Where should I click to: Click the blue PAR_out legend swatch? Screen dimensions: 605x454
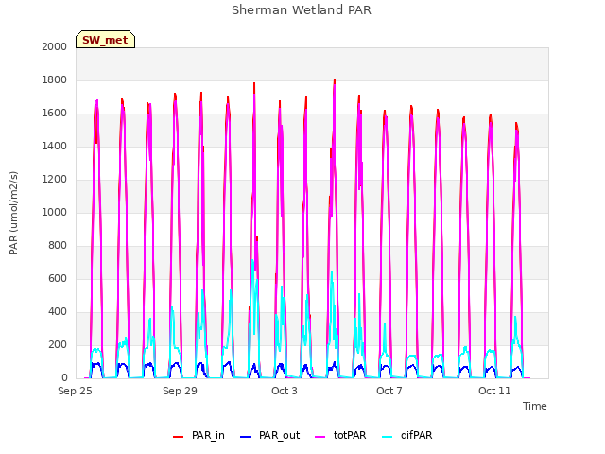245,437
